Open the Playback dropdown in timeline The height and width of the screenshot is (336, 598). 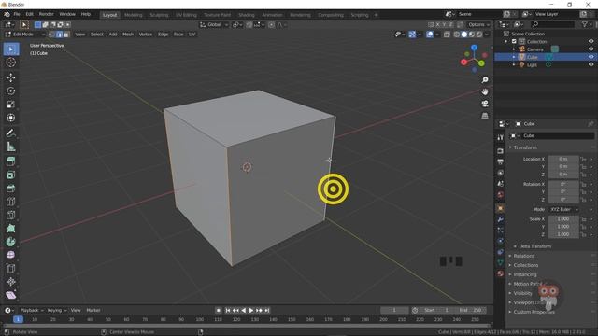[x=31, y=311]
